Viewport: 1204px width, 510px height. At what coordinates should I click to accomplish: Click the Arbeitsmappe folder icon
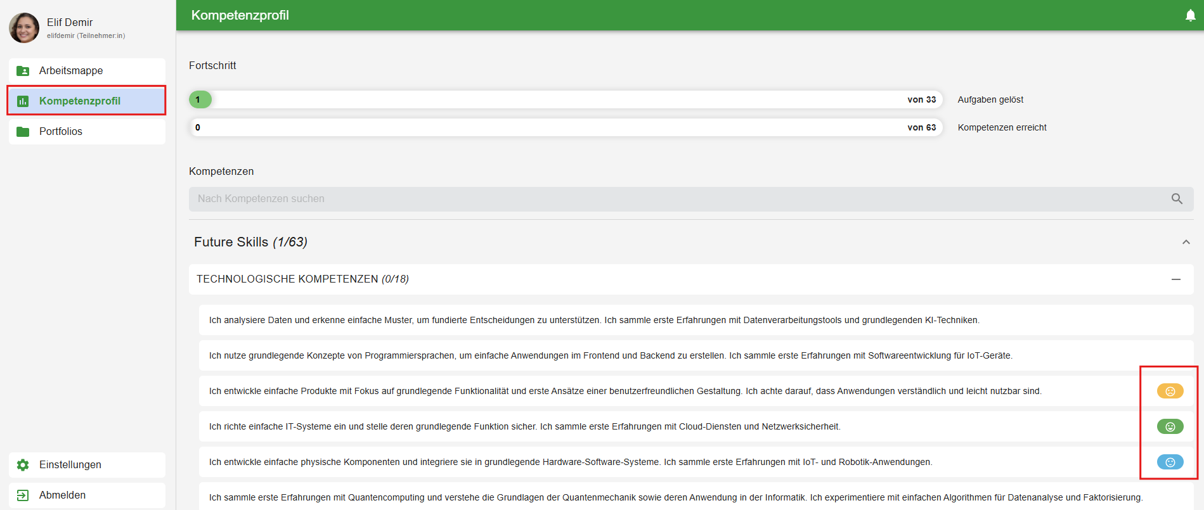pos(23,71)
